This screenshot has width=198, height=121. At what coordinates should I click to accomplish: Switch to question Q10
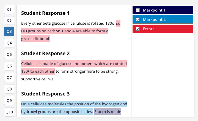point(9,112)
